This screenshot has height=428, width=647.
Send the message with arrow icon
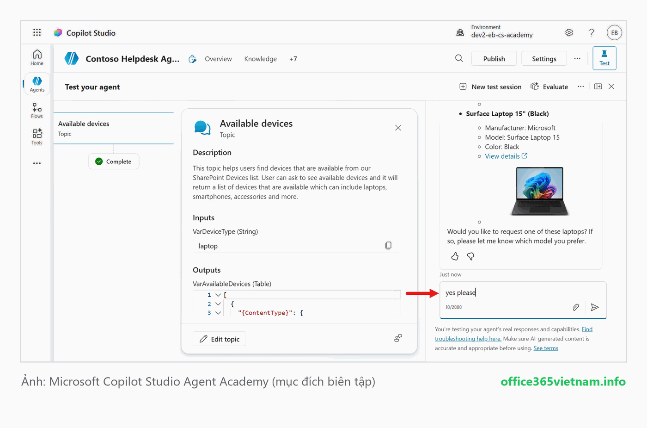tap(595, 307)
